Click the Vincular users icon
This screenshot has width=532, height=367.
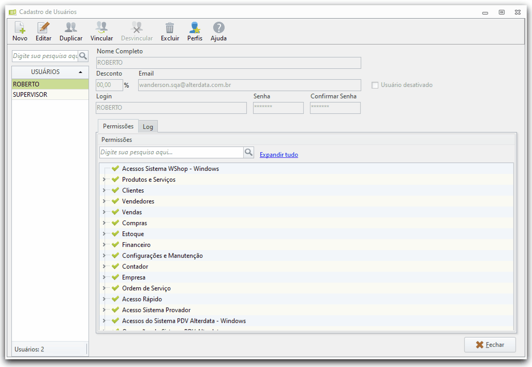pos(101,27)
